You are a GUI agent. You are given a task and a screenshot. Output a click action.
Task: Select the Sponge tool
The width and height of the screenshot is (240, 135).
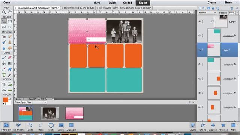click(10, 48)
